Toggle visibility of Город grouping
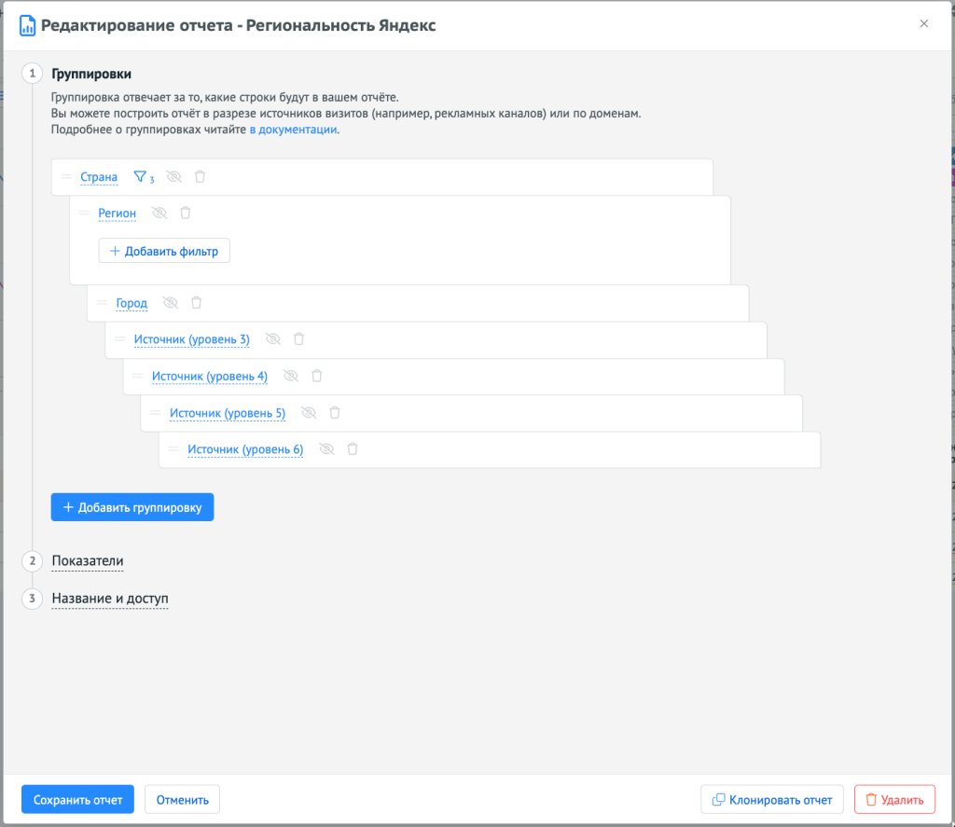Screen dimensions: 955x827 [170, 302]
